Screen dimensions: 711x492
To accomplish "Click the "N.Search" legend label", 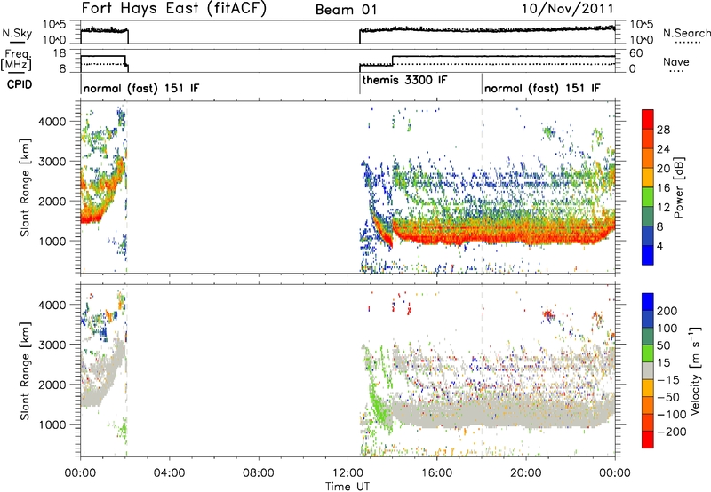I will pyautogui.click(x=686, y=33).
